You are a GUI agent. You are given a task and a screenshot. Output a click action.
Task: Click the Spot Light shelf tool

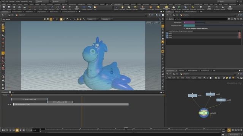pos(129,8)
